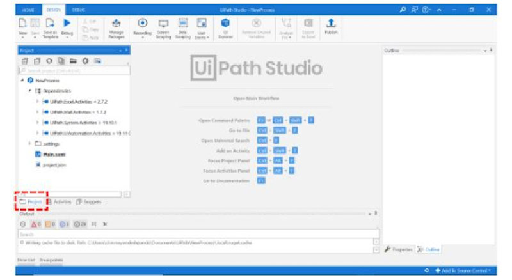Image resolution: width=512 pixels, height=280 pixels.
Task: Collapse the Dependencies node
Action: coord(29,91)
